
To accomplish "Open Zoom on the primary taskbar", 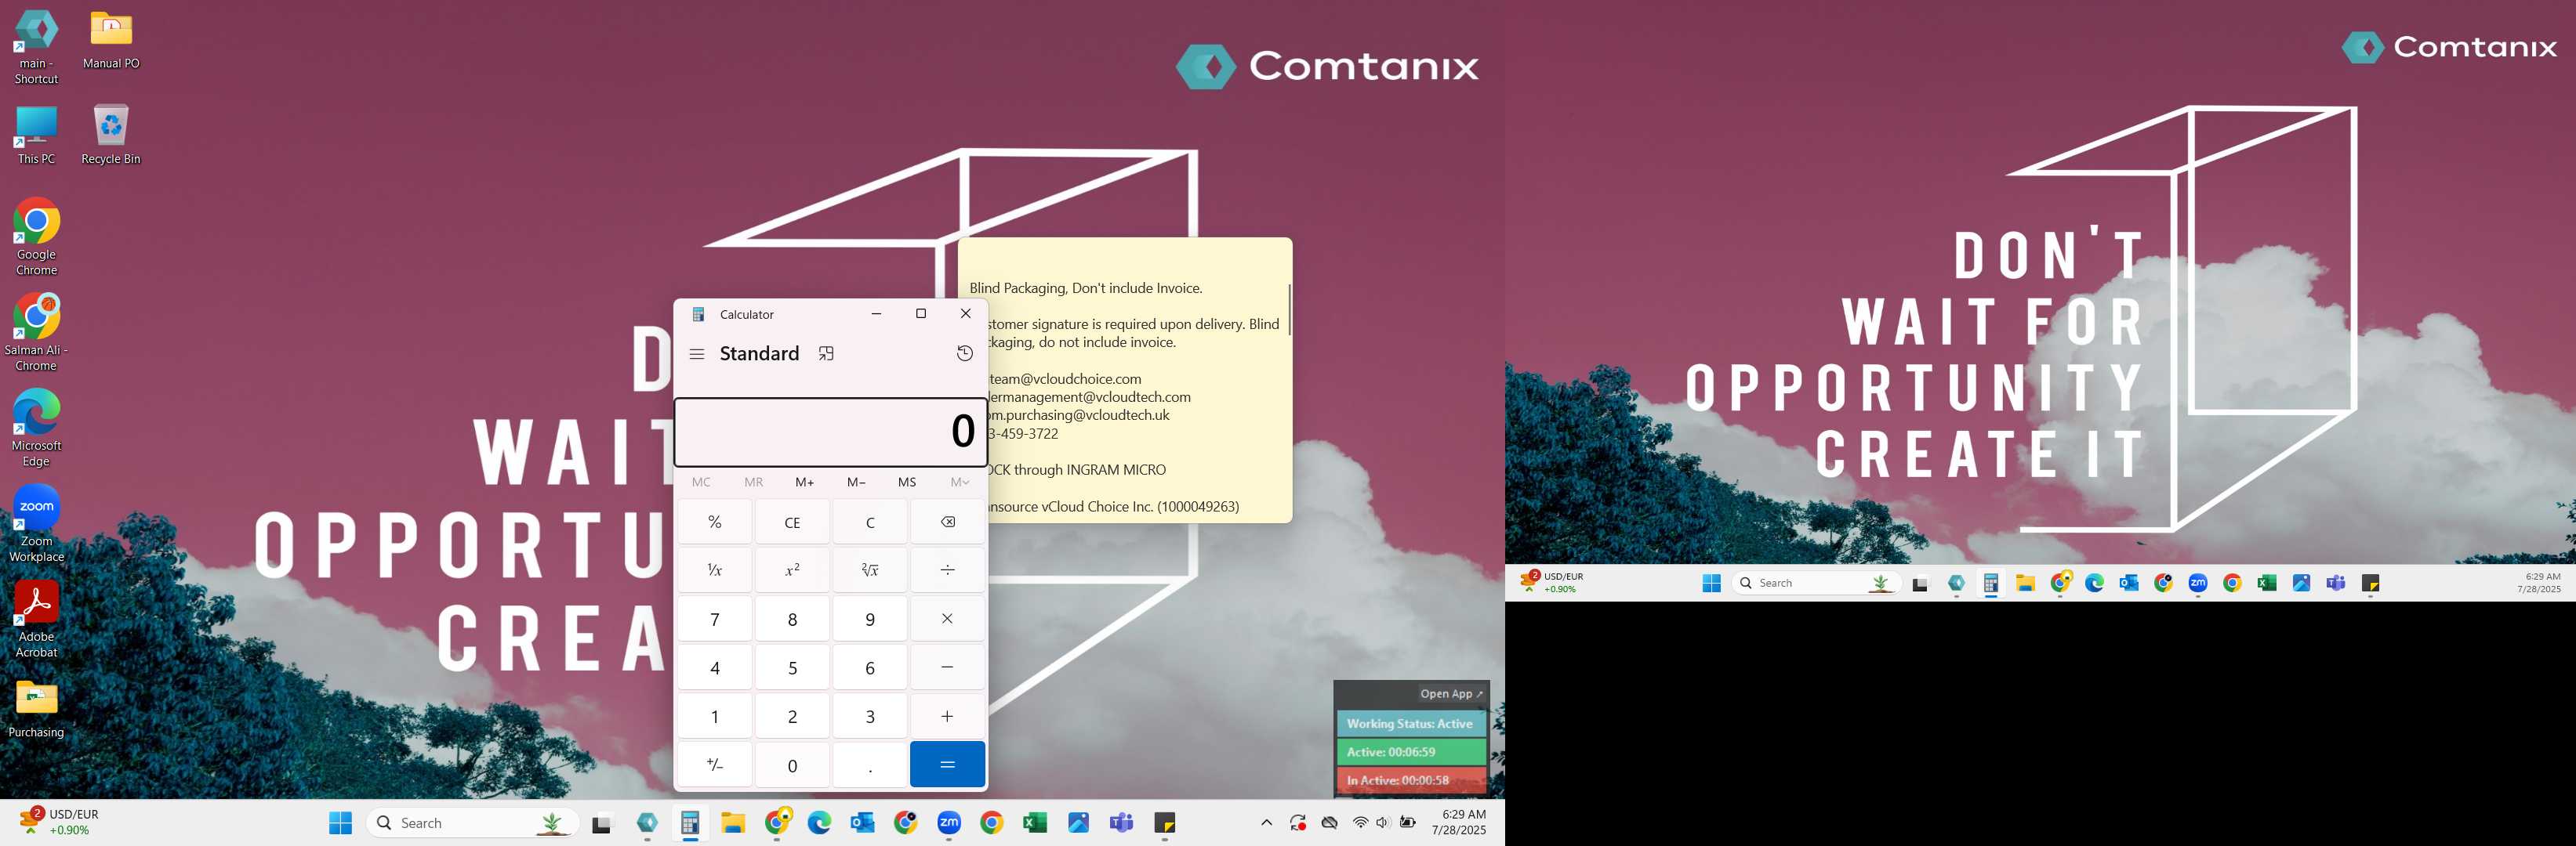I will click(949, 822).
